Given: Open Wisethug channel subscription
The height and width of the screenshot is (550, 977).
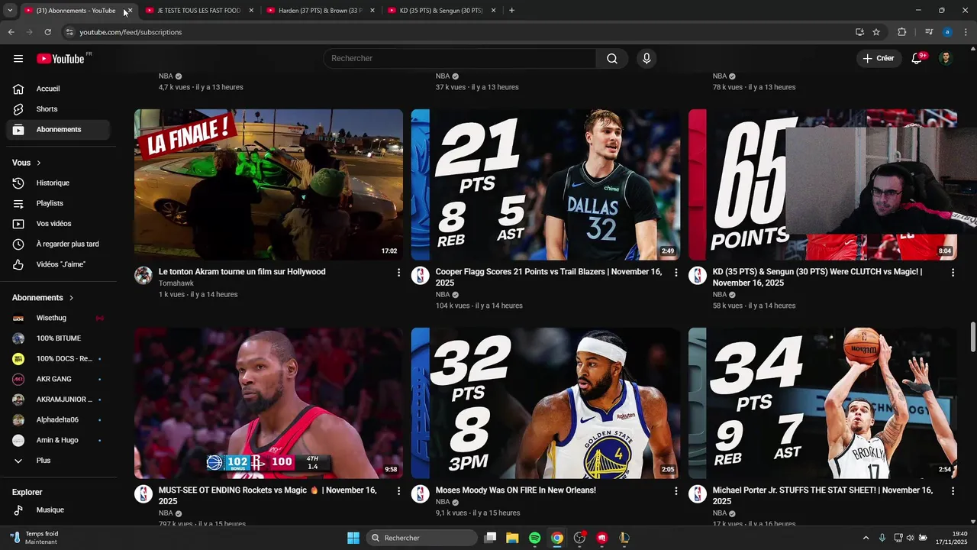Looking at the screenshot, I should click(58, 318).
